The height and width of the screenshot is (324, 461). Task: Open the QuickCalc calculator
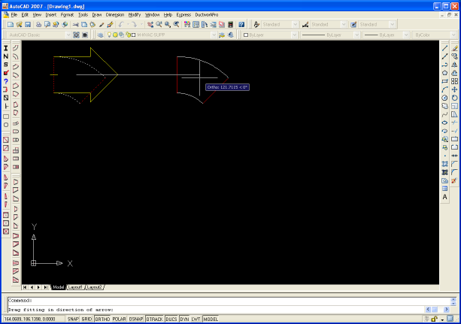[x=230, y=24]
